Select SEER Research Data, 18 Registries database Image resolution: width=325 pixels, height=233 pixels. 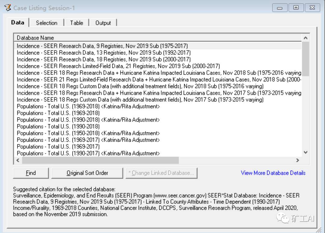point(158,59)
